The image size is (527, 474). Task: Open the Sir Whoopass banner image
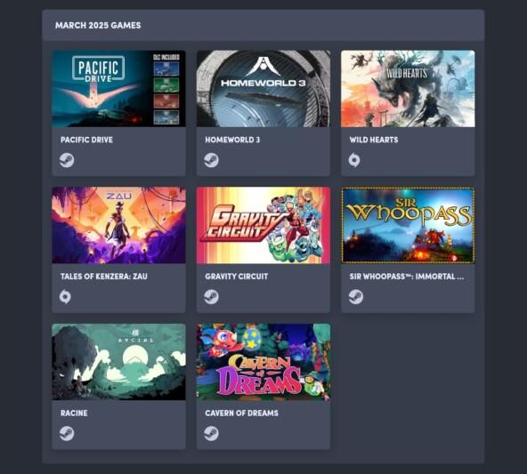(x=408, y=225)
